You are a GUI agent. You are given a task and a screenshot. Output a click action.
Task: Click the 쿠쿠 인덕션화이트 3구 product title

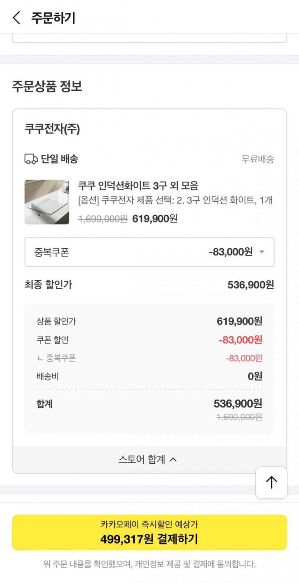pyautogui.click(x=138, y=186)
